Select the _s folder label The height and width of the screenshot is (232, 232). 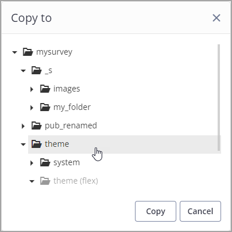[49, 70]
